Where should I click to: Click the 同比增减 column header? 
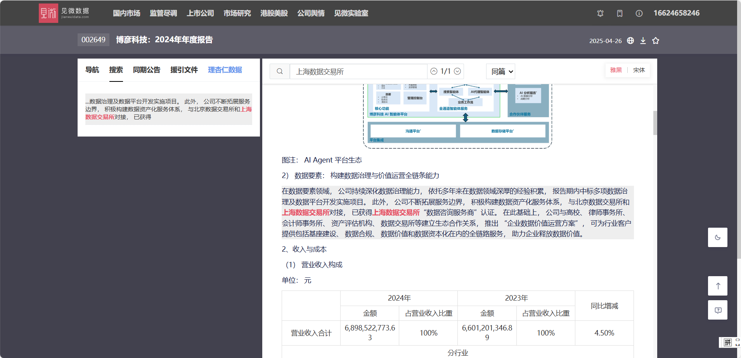[604, 306]
